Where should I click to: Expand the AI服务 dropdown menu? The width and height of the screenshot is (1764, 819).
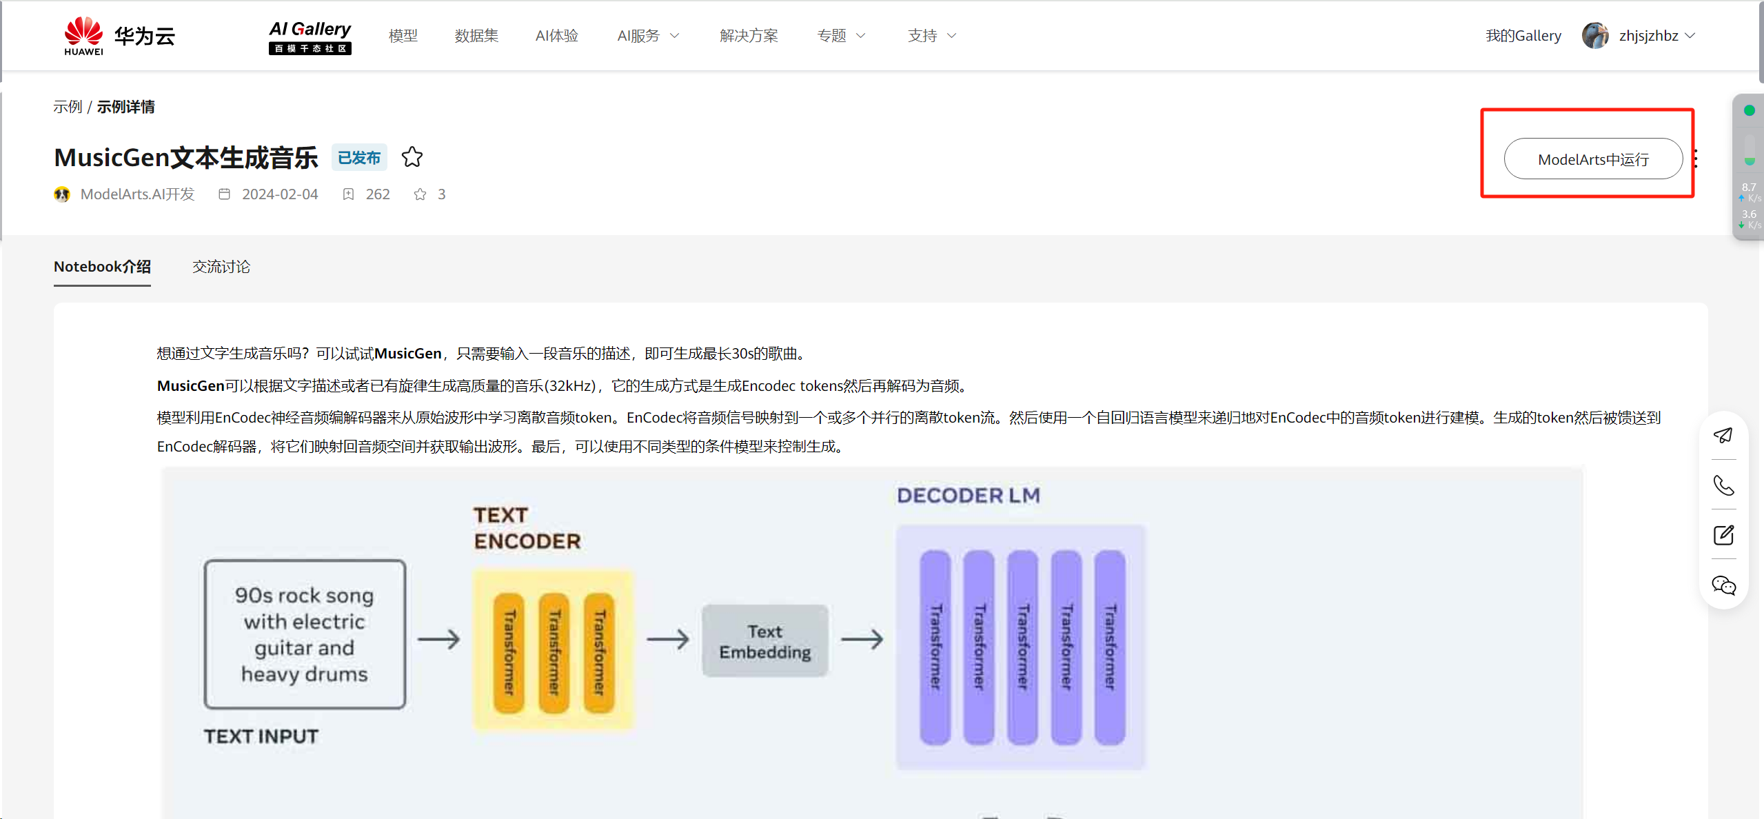tap(648, 36)
